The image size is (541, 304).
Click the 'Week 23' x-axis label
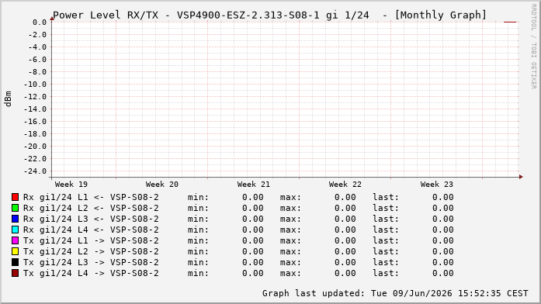436,185
